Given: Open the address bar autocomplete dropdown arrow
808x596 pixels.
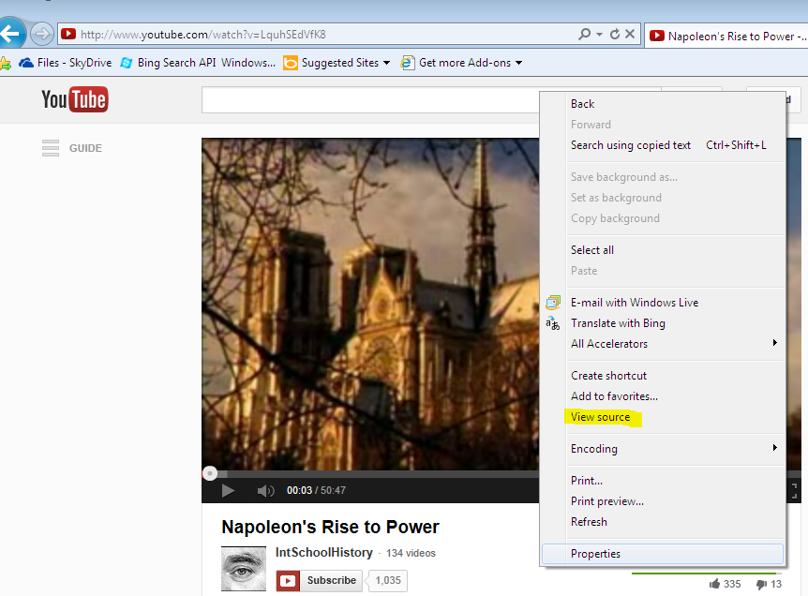Looking at the screenshot, I should coord(599,35).
